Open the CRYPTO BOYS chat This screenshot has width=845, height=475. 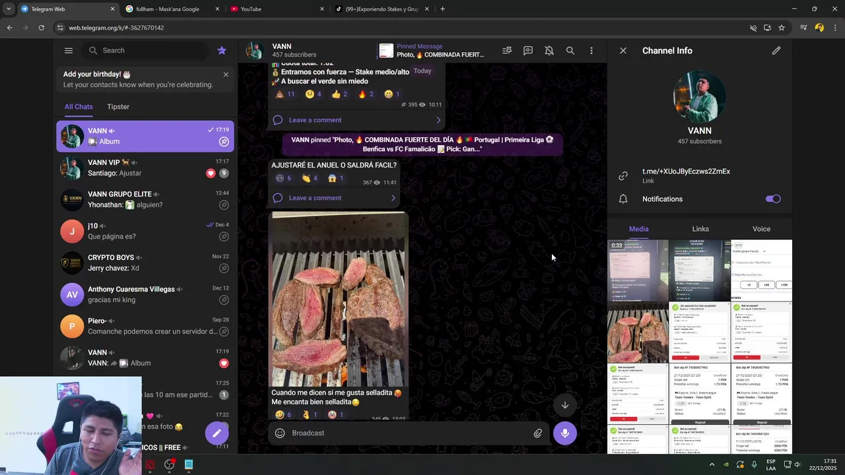[145, 263]
